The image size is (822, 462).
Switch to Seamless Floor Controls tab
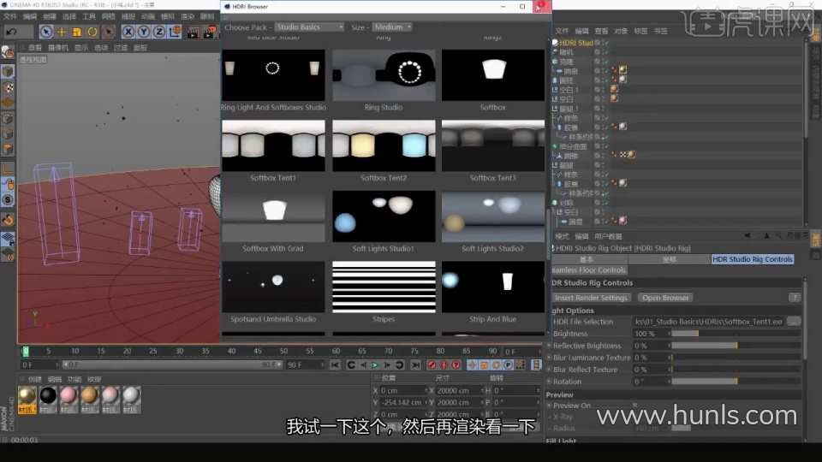point(588,270)
